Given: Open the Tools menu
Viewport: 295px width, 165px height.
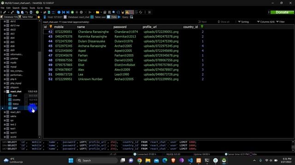Looking at the screenshot, I should [x=32, y=8].
